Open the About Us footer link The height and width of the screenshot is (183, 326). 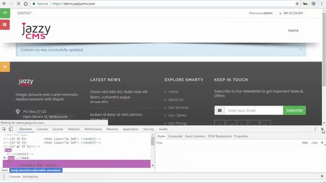tap(176, 100)
